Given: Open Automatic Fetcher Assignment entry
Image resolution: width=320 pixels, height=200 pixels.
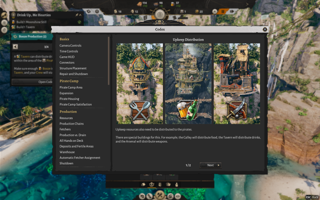Looking at the screenshot, I should [x=80, y=157].
